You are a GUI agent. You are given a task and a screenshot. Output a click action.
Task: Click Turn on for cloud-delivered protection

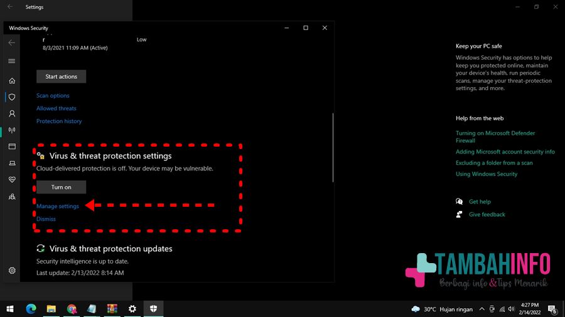pos(62,187)
